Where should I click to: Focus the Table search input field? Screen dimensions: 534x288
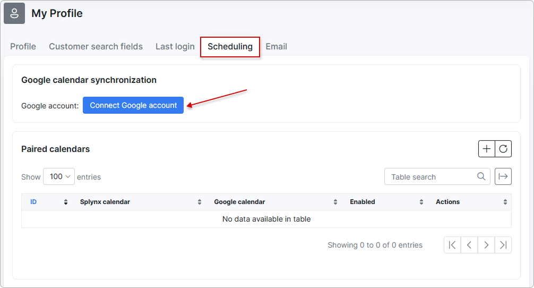[437, 176]
